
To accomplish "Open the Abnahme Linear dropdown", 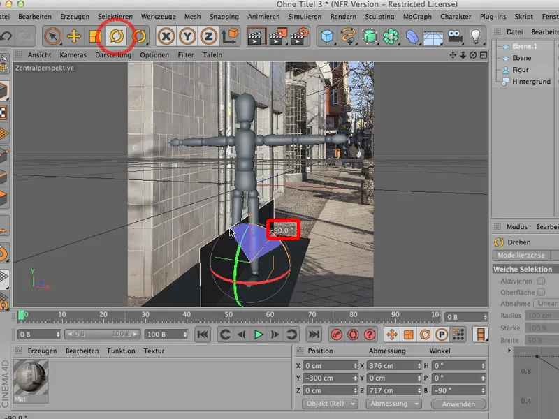I will 546,303.
